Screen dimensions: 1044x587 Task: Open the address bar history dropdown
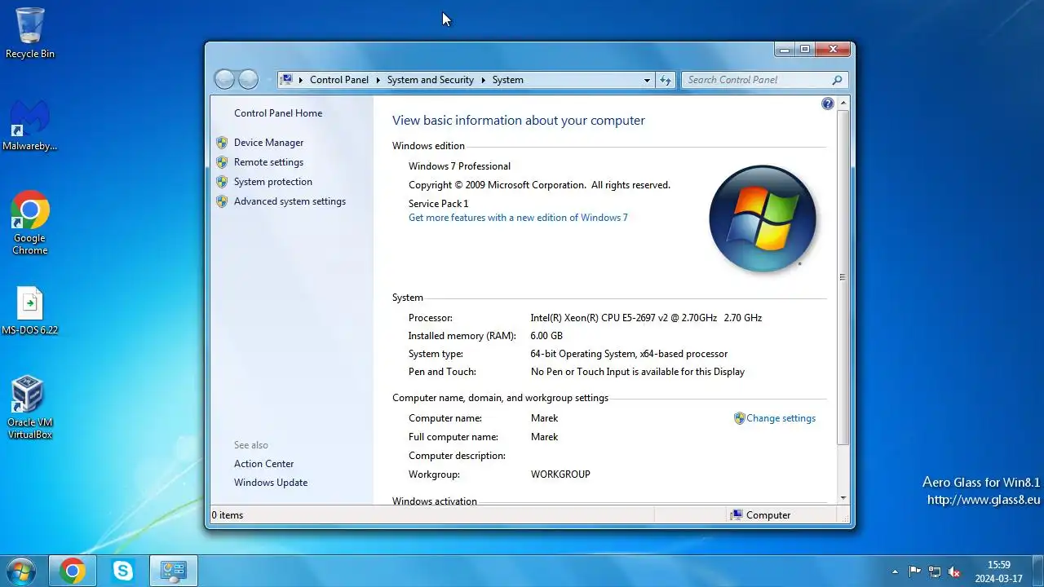pos(648,80)
